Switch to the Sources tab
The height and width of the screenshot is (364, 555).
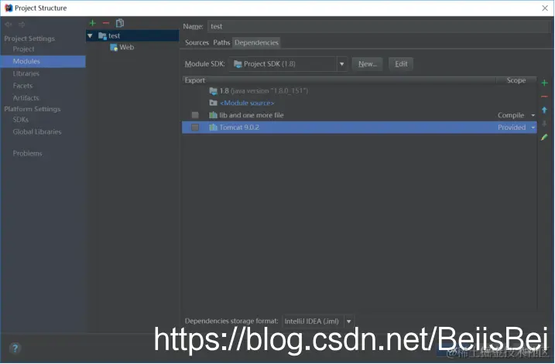pos(197,43)
